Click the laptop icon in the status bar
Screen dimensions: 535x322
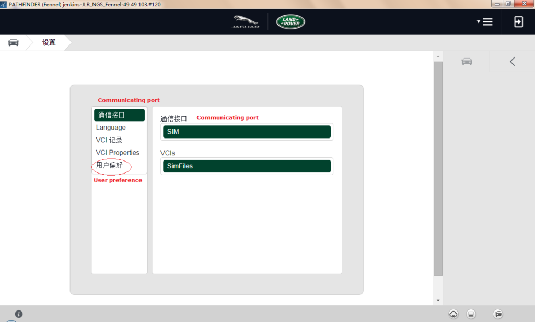coord(471,314)
